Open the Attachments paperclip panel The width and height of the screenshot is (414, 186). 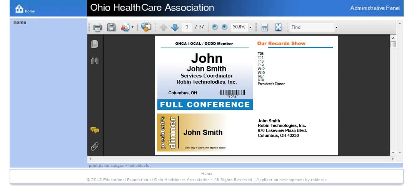pos(95,146)
